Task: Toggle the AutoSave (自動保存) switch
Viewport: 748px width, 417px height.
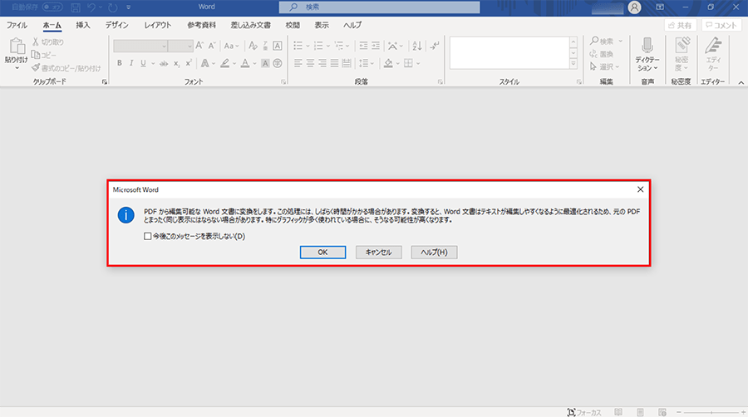Action: click(52, 7)
